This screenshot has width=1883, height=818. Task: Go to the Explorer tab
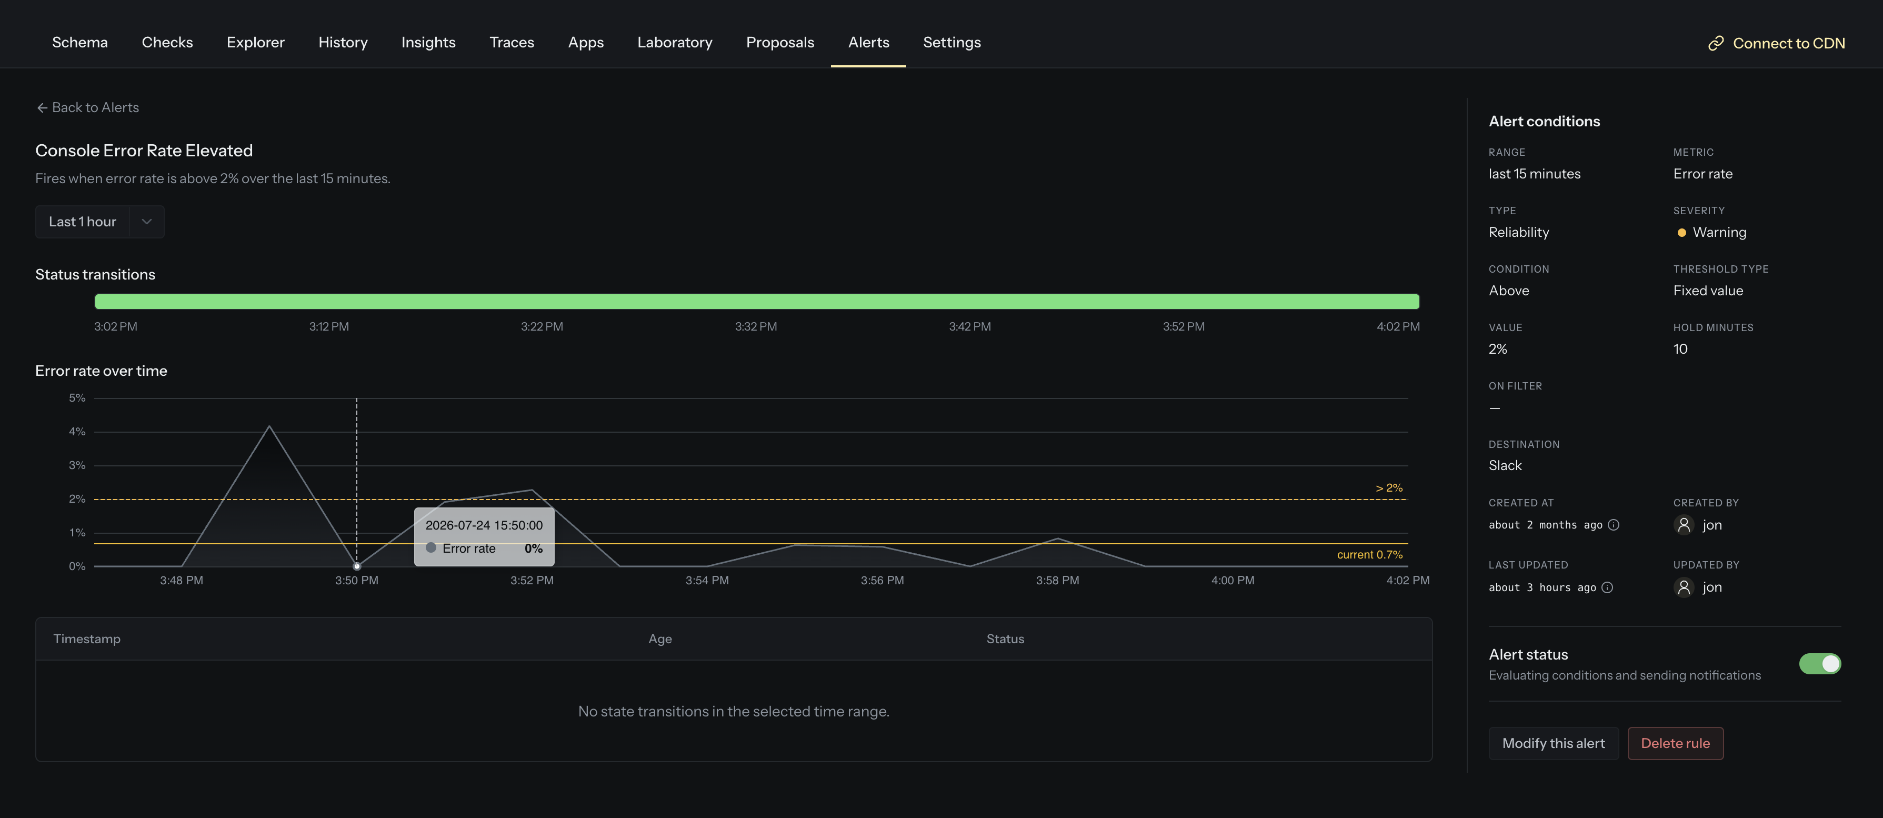255,43
